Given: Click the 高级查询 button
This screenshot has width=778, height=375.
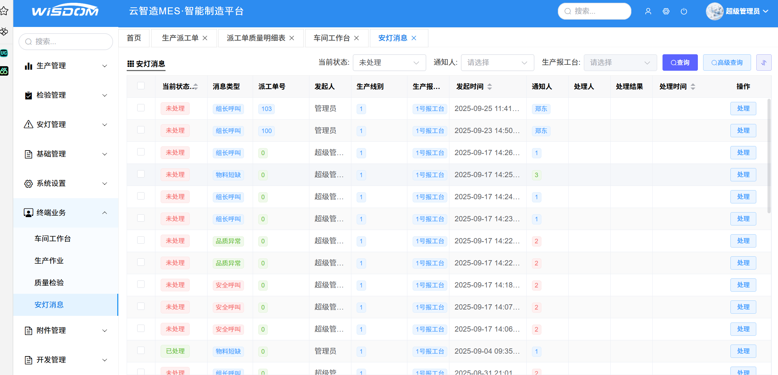Looking at the screenshot, I should 727,63.
